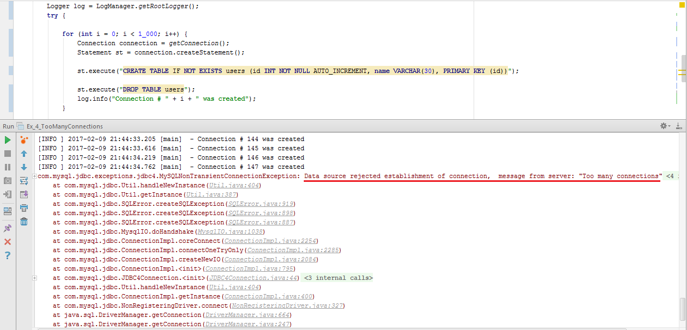
Task: Expand the MySQLNonTransientConnectionException stack trace
Action: (x=35, y=176)
